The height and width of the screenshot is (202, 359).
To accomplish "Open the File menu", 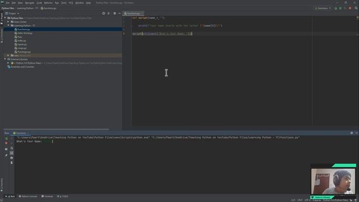I will coord(7,3).
